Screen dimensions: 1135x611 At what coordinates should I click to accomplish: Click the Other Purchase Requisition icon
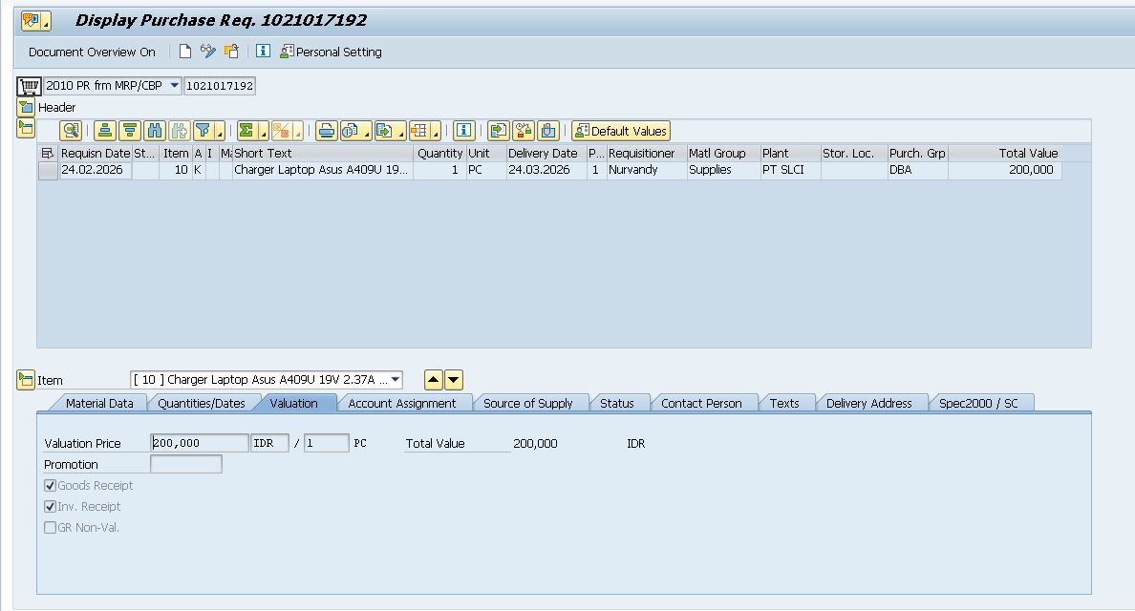pyautogui.click(x=231, y=52)
